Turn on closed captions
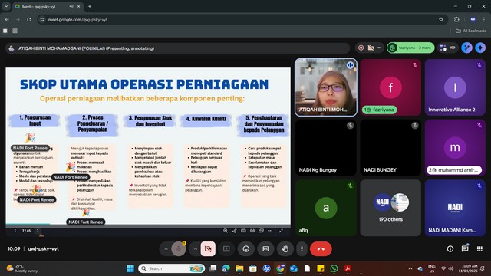 point(265,249)
